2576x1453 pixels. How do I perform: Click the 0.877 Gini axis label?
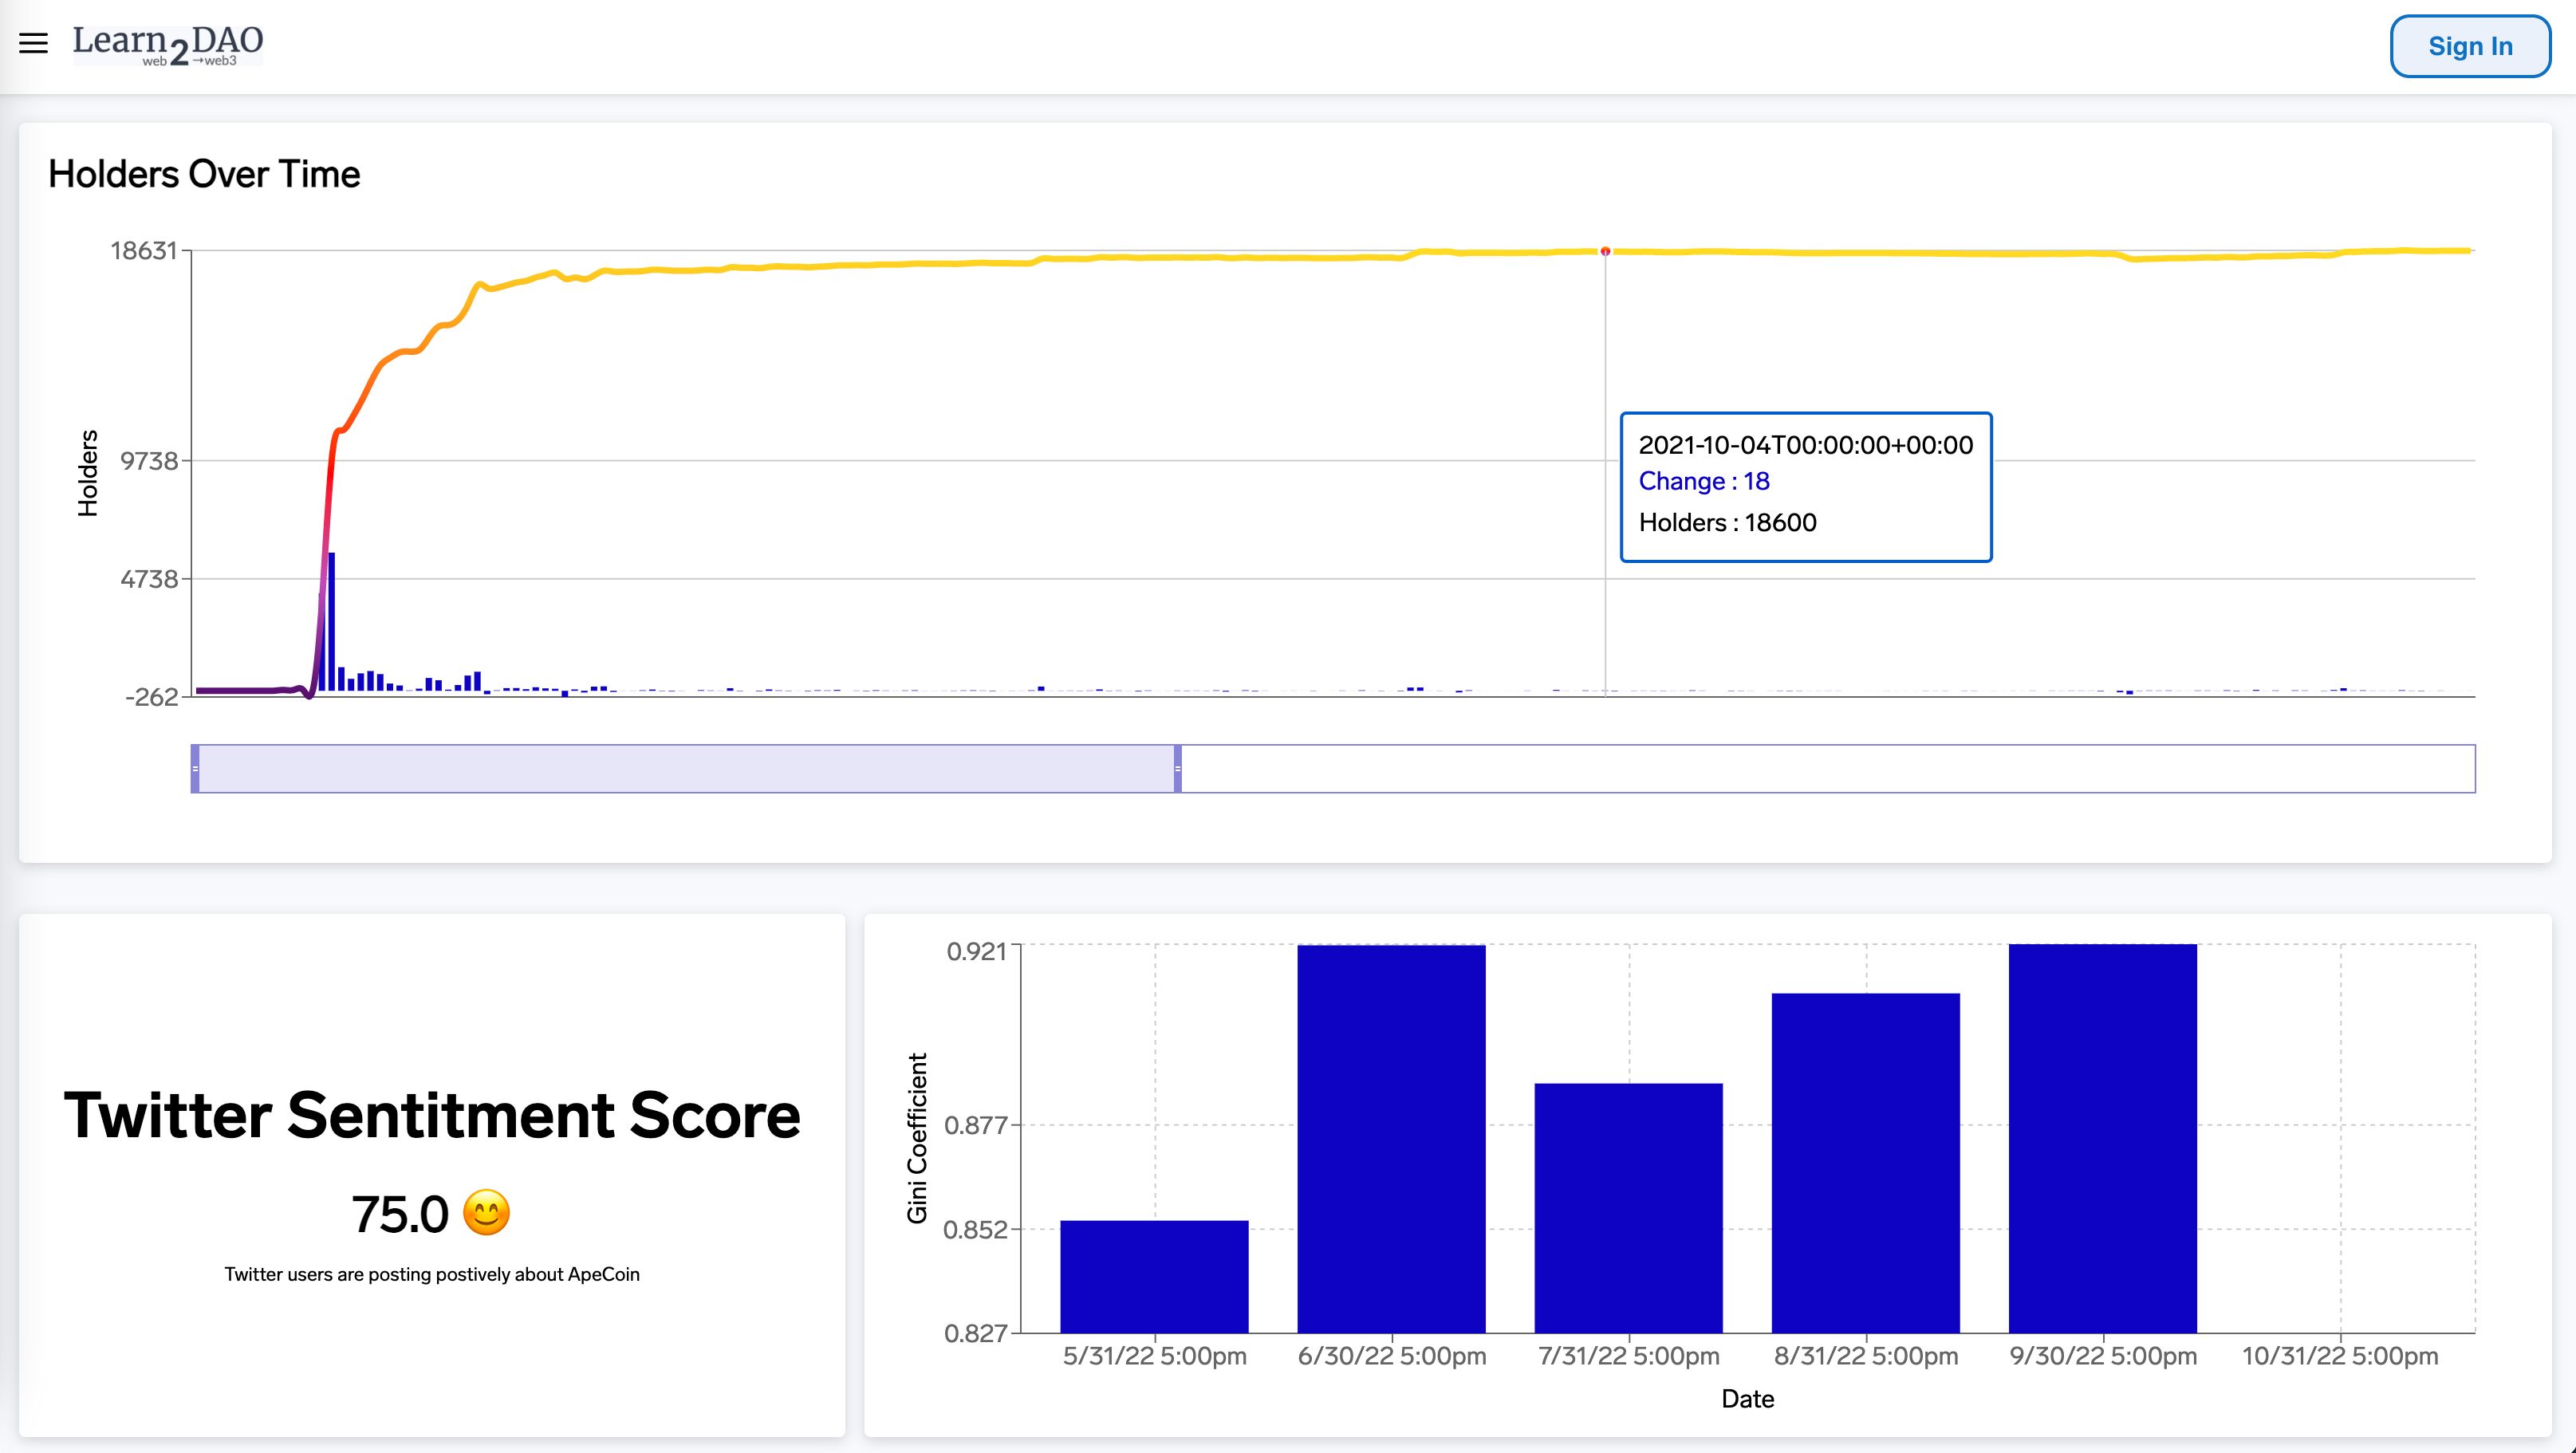[x=976, y=1125]
